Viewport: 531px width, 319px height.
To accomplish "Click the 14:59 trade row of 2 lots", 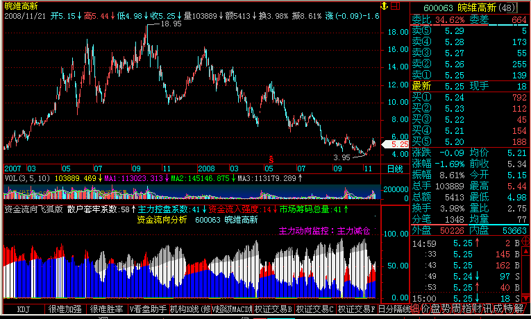I will (x=466, y=243).
